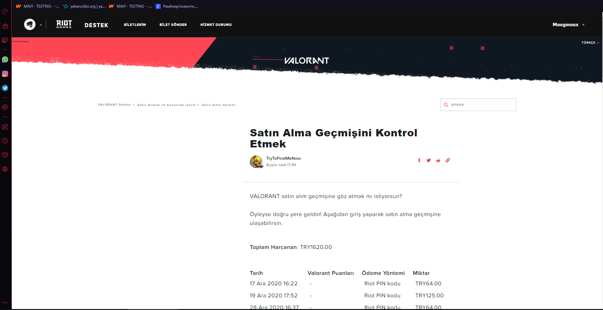603x310 pixels.
Task: Open Instagram in Opera sidebar
Action: pos(5,74)
